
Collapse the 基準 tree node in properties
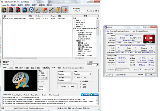pyautogui.click(x=74, y=18)
